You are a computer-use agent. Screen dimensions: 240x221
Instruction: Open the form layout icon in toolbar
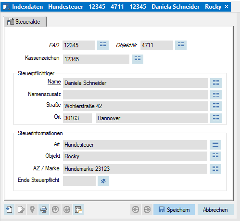pos(78,209)
